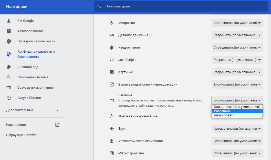Viewport: 271px width, 160px height.
Task: Open the Микрофон permission dropdown
Action: (x=237, y=23)
